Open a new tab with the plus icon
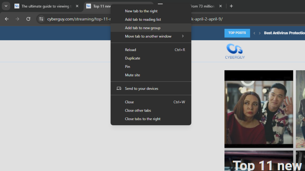Screen dimensions: 305x171 click(x=231, y=6)
